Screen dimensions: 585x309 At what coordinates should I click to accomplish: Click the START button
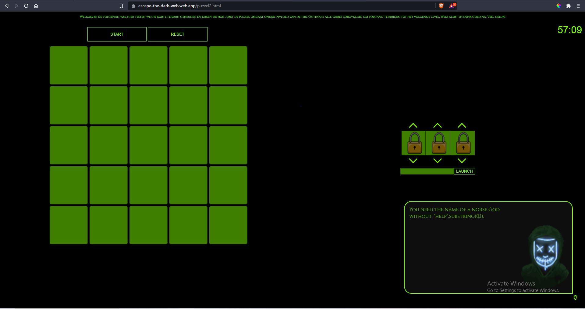click(x=117, y=34)
